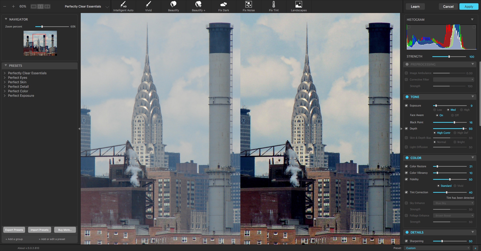This screenshot has height=251, width=481.
Task: Select the Vivid preset brush icon
Action: pyautogui.click(x=148, y=6)
